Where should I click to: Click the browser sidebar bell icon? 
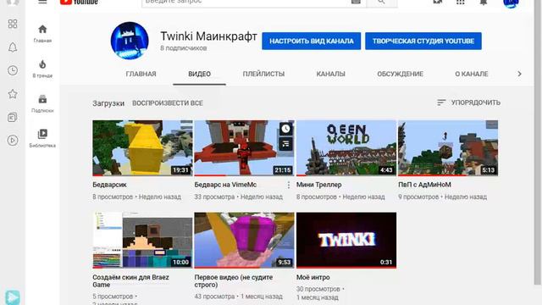tap(13, 47)
